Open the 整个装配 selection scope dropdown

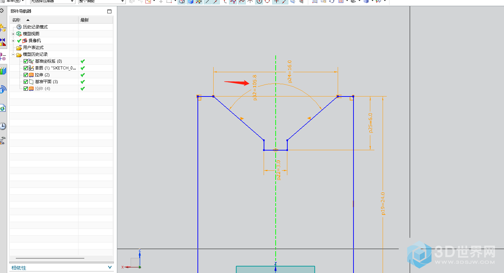click(102, 1)
